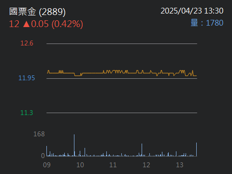Click the 13 hour marker on time axis

(x=180, y=165)
